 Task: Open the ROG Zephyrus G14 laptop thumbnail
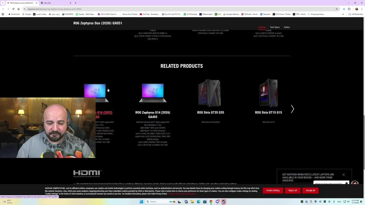tap(153, 93)
